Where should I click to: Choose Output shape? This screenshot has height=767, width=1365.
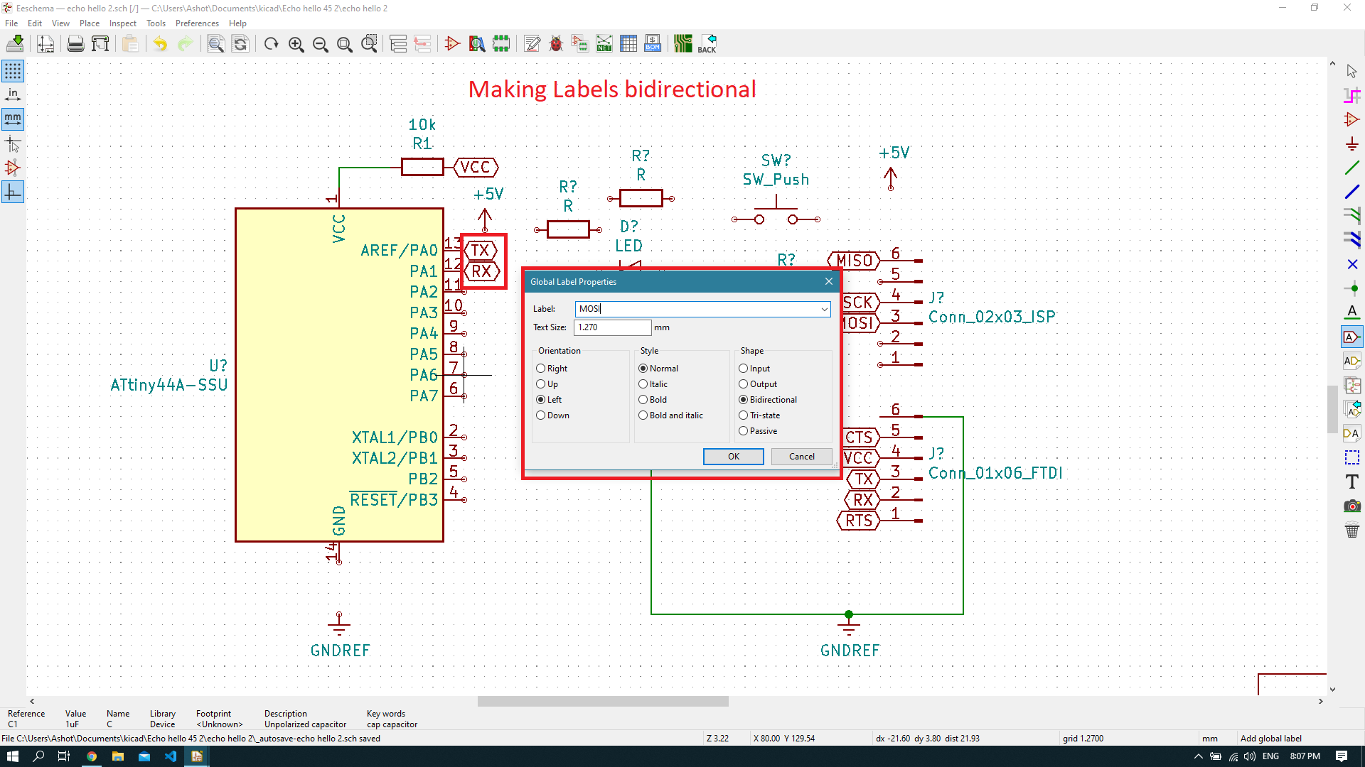pyautogui.click(x=758, y=384)
